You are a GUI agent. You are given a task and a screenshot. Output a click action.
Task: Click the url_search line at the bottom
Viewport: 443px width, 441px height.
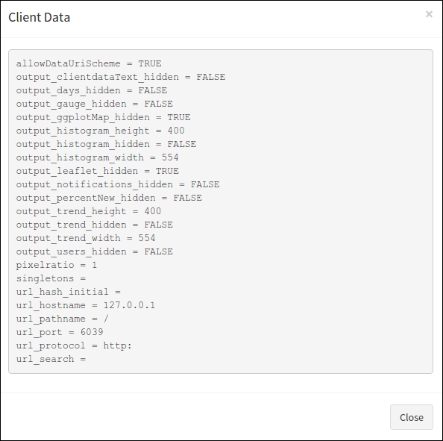[x=51, y=359]
